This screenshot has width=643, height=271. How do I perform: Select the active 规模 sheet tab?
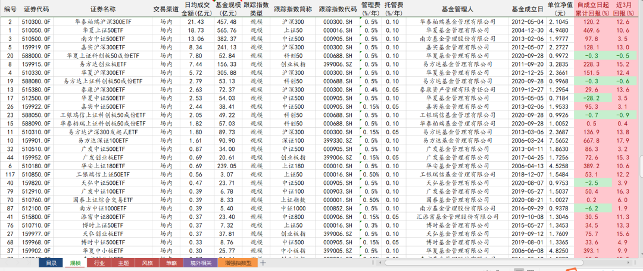click(75, 263)
